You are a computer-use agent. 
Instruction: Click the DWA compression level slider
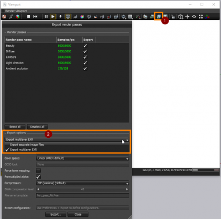(x=82, y=189)
